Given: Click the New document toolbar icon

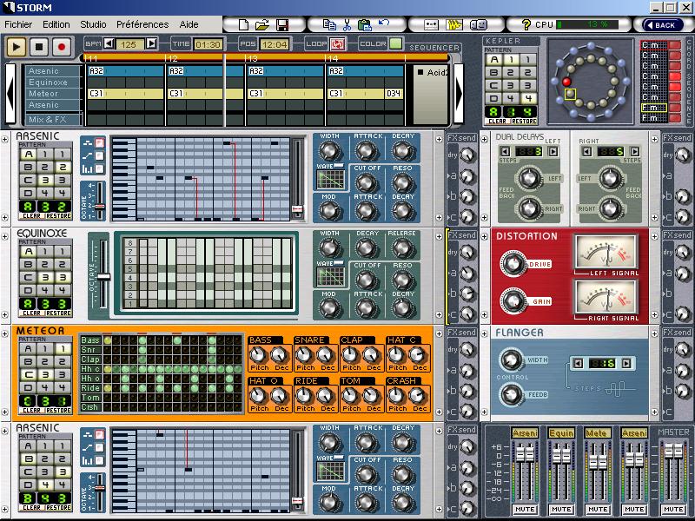Looking at the screenshot, I should pyautogui.click(x=244, y=24).
